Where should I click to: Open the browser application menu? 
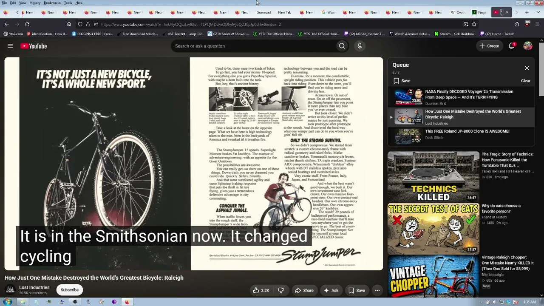tap(538, 24)
